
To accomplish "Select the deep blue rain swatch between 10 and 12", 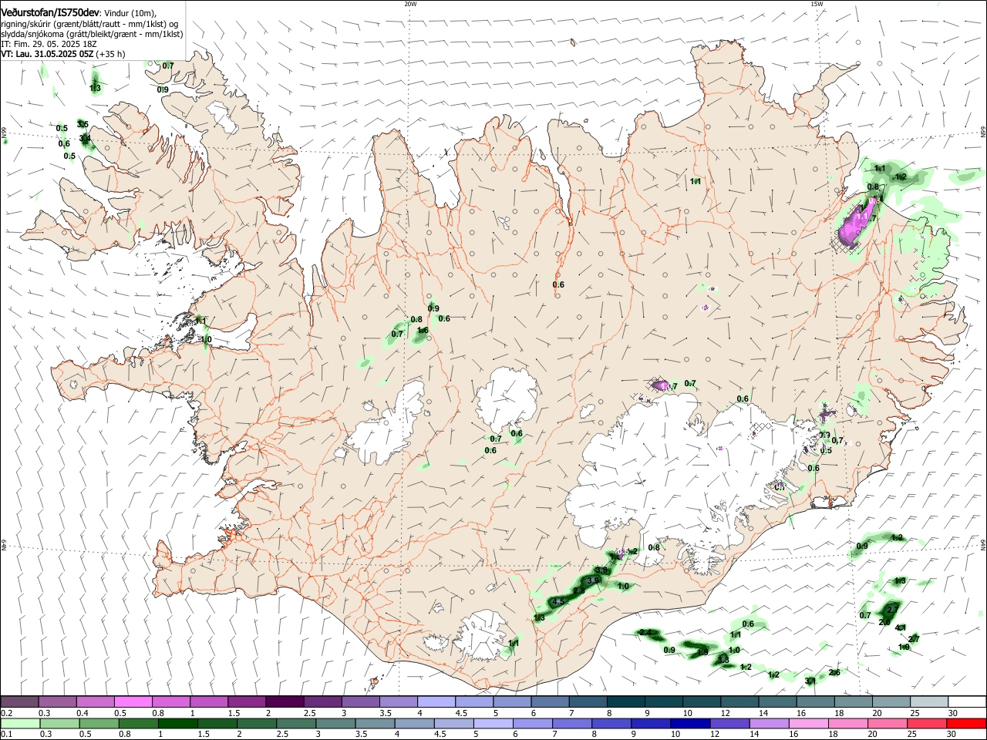I will click(689, 724).
